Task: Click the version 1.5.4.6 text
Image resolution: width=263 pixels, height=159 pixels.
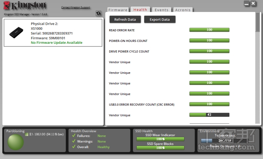Action: click(26, 14)
